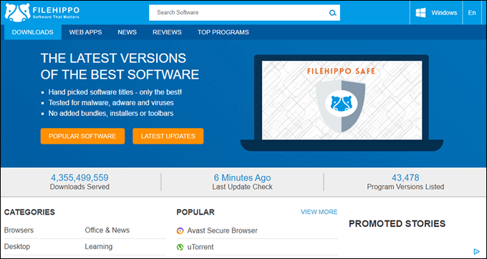Focus the Search Software field
The image size is (487, 259).
244,13
